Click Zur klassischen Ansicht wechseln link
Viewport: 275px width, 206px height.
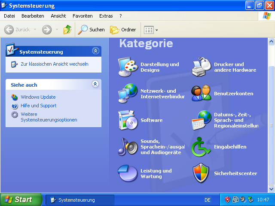tap(55, 64)
